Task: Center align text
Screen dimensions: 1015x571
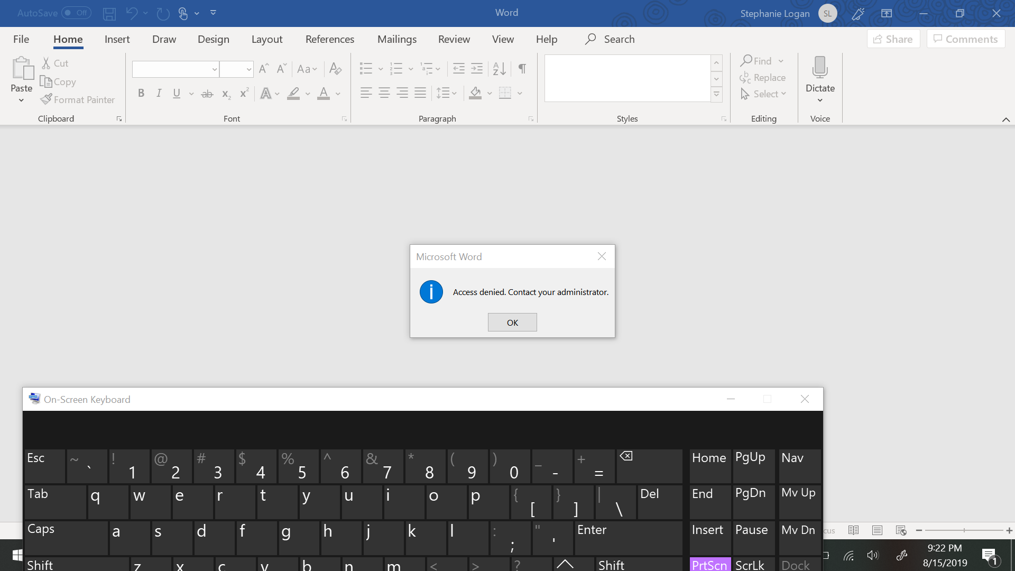Action: pos(384,93)
